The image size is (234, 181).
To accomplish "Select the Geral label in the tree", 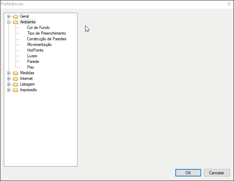I will point(24,16).
